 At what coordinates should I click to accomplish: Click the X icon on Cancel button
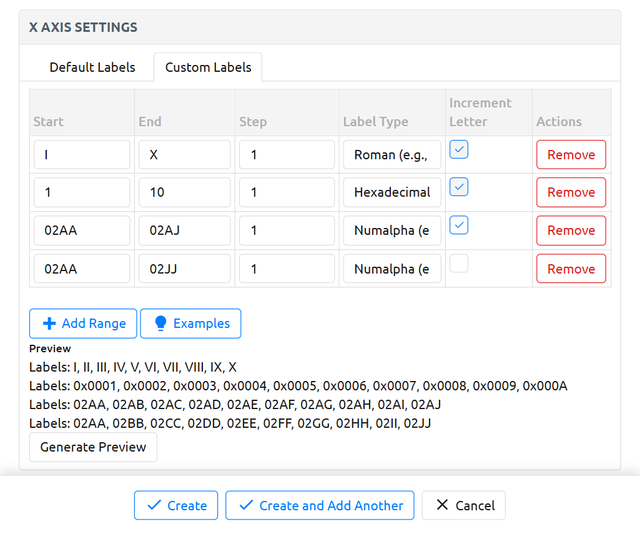tap(442, 505)
